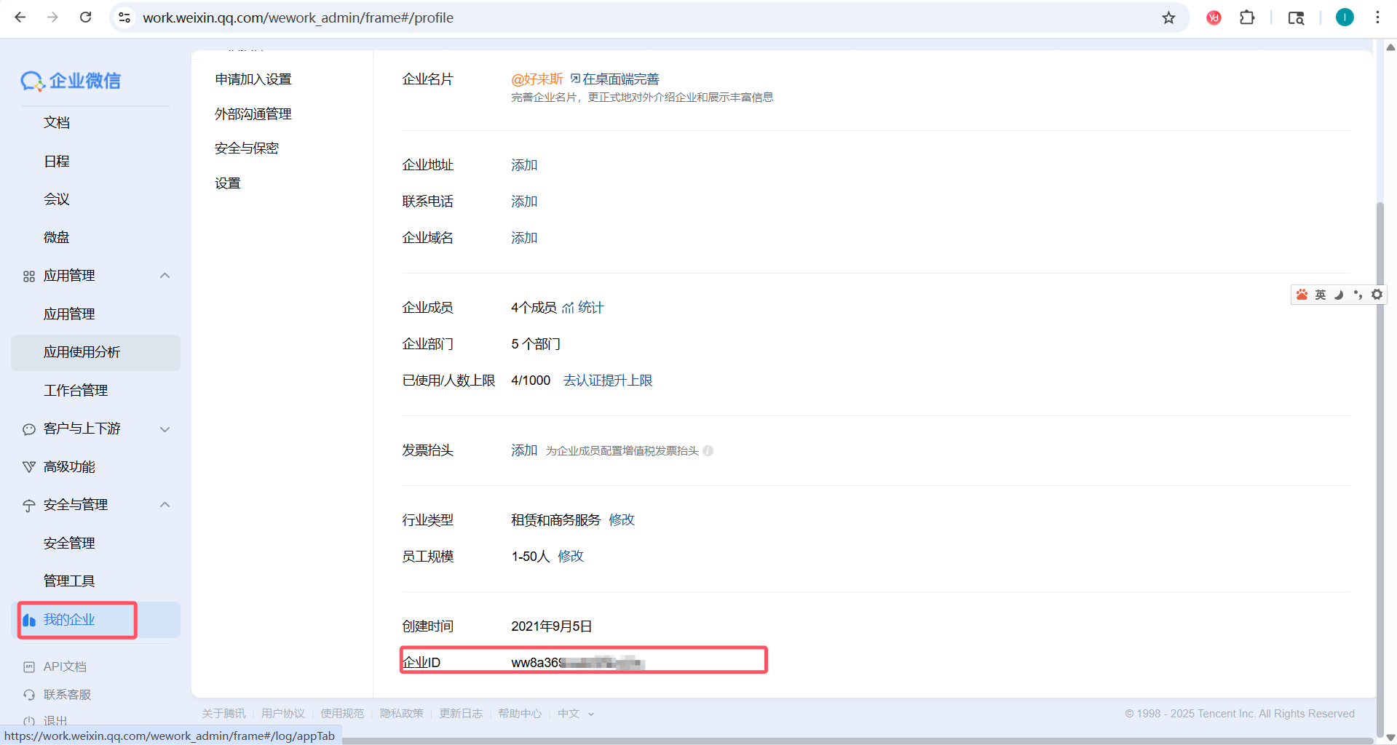
Task: Collapse the 应用管理 sidebar section
Action: point(165,276)
